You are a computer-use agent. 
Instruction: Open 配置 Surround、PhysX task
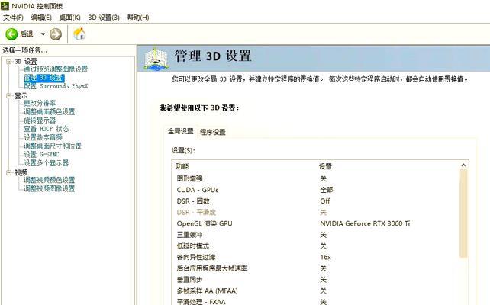(56, 86)
